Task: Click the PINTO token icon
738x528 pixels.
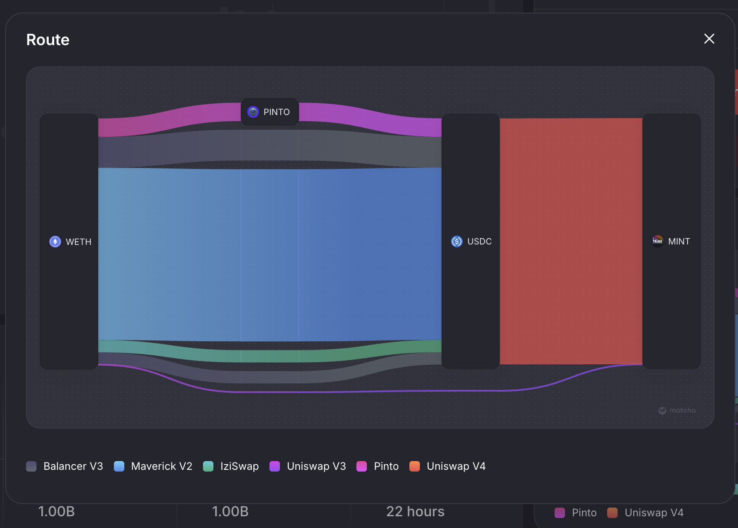Action: coord(253,112)
